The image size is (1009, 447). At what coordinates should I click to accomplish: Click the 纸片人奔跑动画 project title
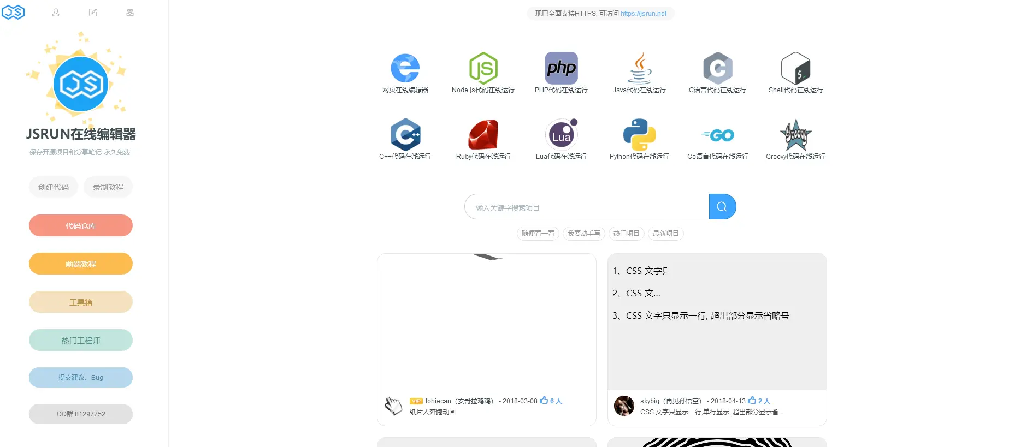tap(433, 412)
